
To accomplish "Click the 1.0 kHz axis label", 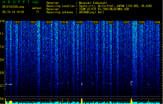I will pyautogui.click(x=2, y=47).
